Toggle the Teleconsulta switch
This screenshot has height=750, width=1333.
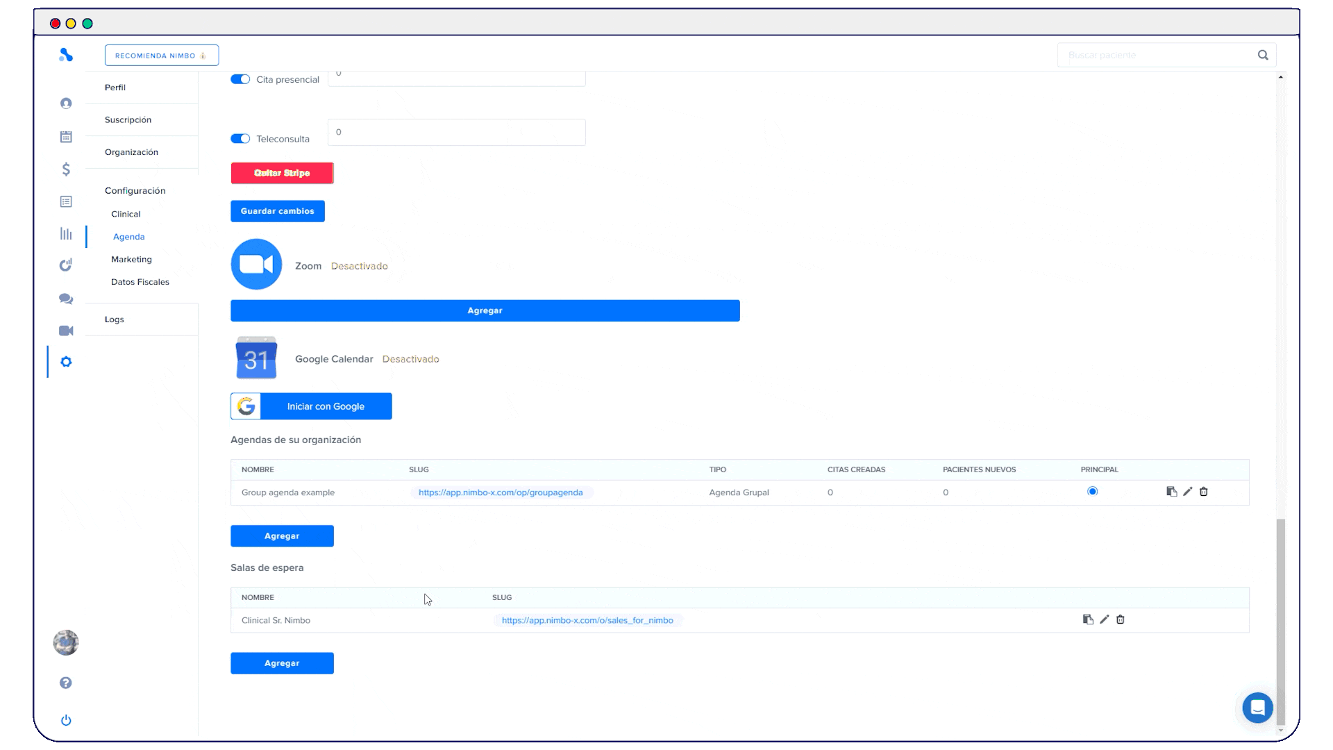[240, 139]
